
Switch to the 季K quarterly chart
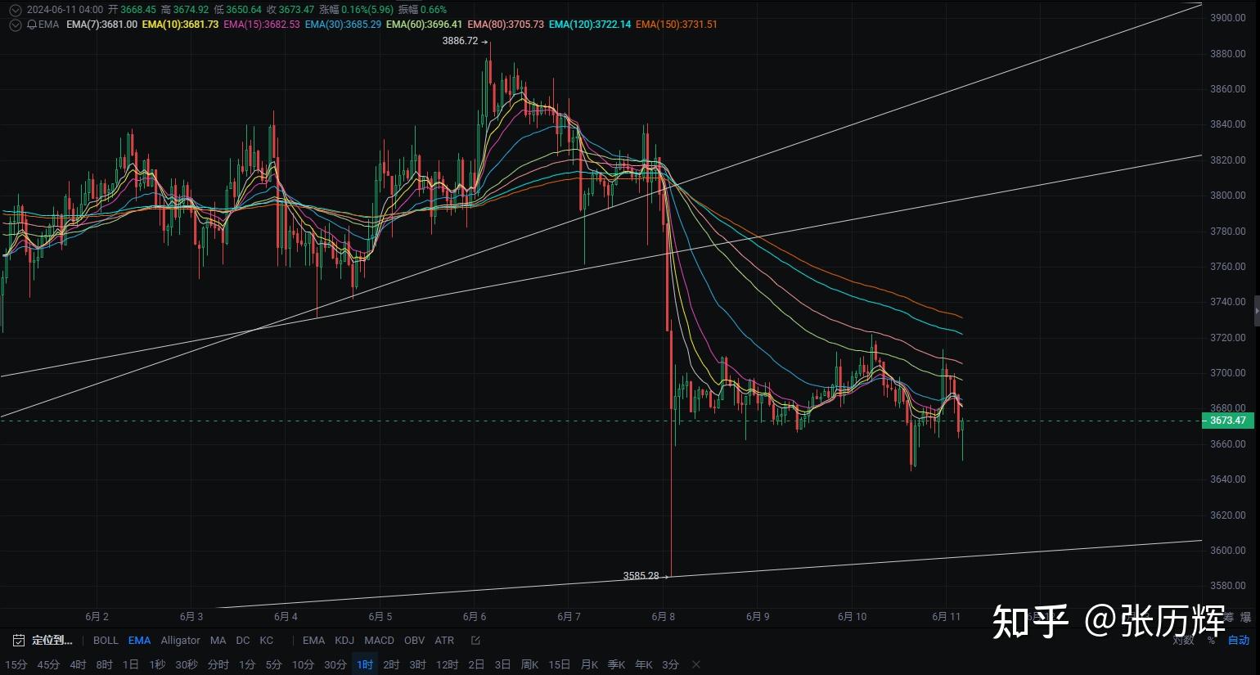pos(616,664)
